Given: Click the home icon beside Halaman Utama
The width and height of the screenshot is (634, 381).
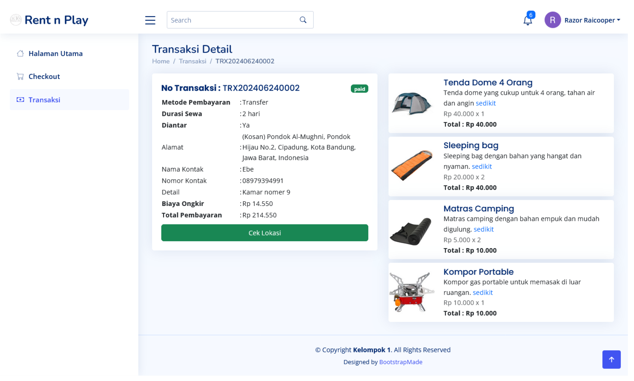Looking at the screenshot, I should pyautogui.click(x=20, y=53).
